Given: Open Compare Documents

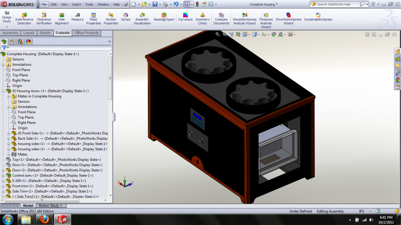Looking at the screenshot, I should 221,19.
